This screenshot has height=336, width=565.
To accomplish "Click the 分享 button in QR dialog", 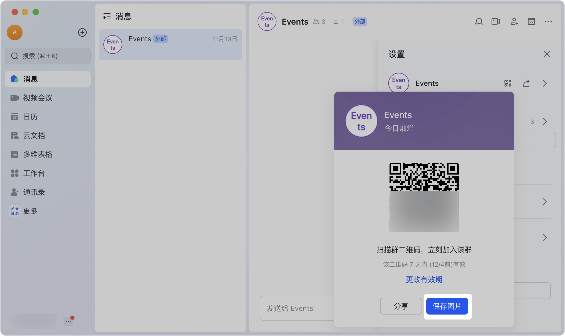I will click(401, 306).
